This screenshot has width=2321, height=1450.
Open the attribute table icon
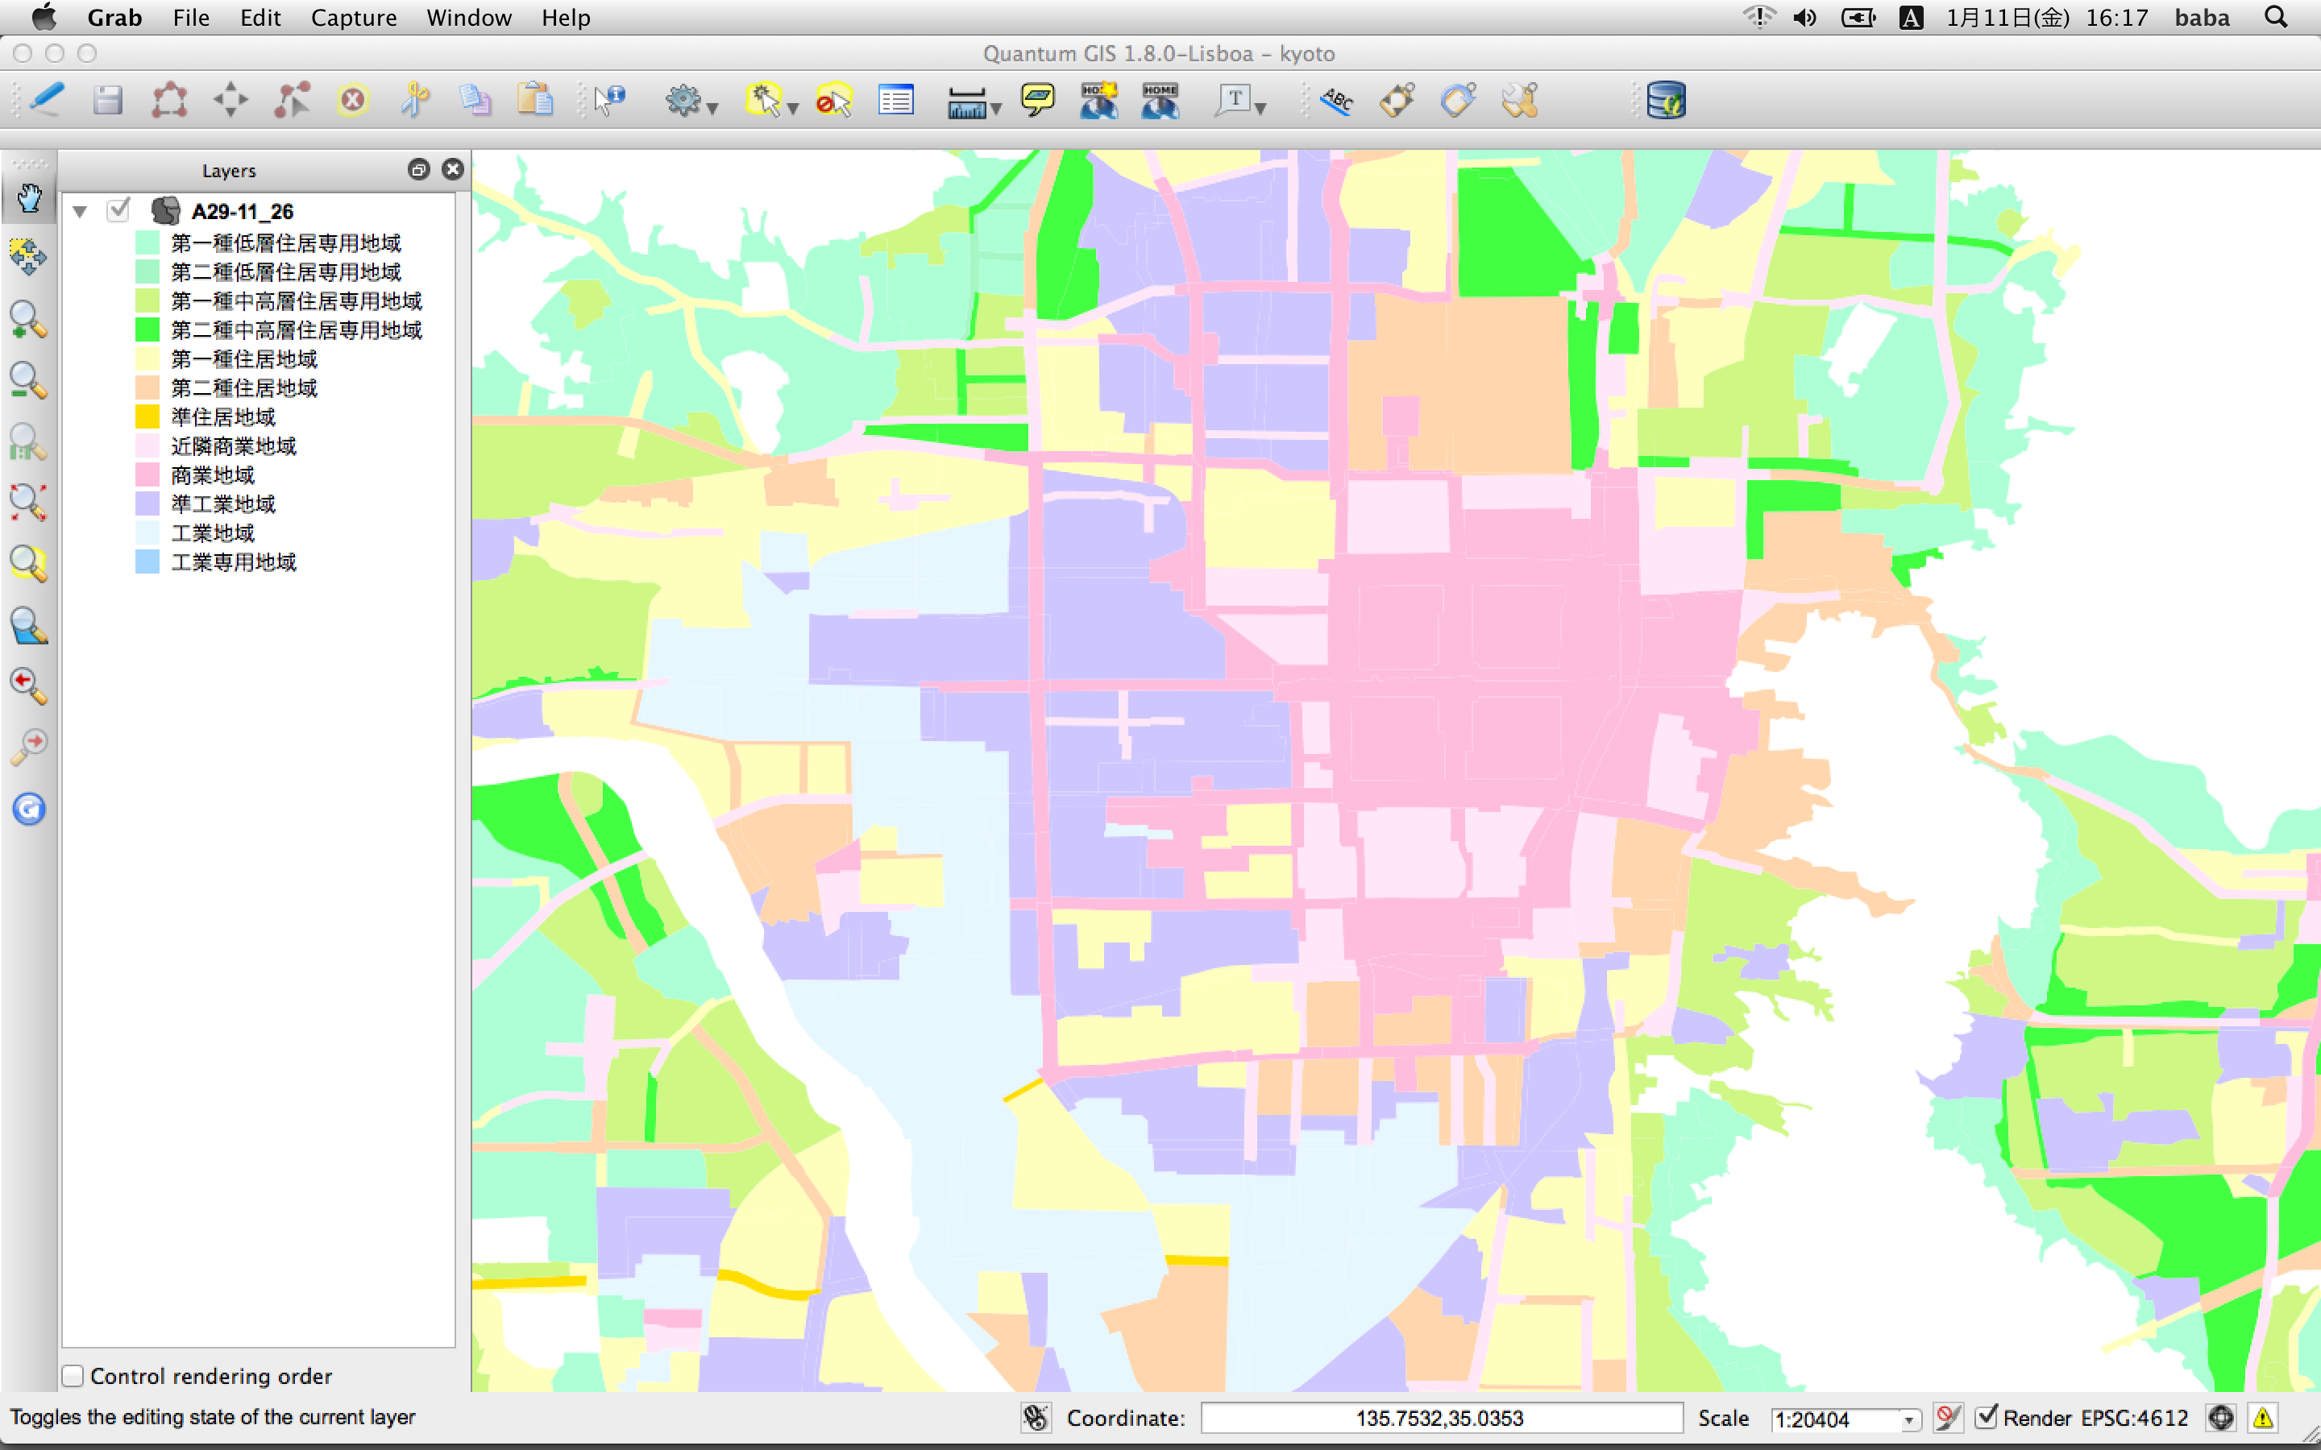pos(896,100)
